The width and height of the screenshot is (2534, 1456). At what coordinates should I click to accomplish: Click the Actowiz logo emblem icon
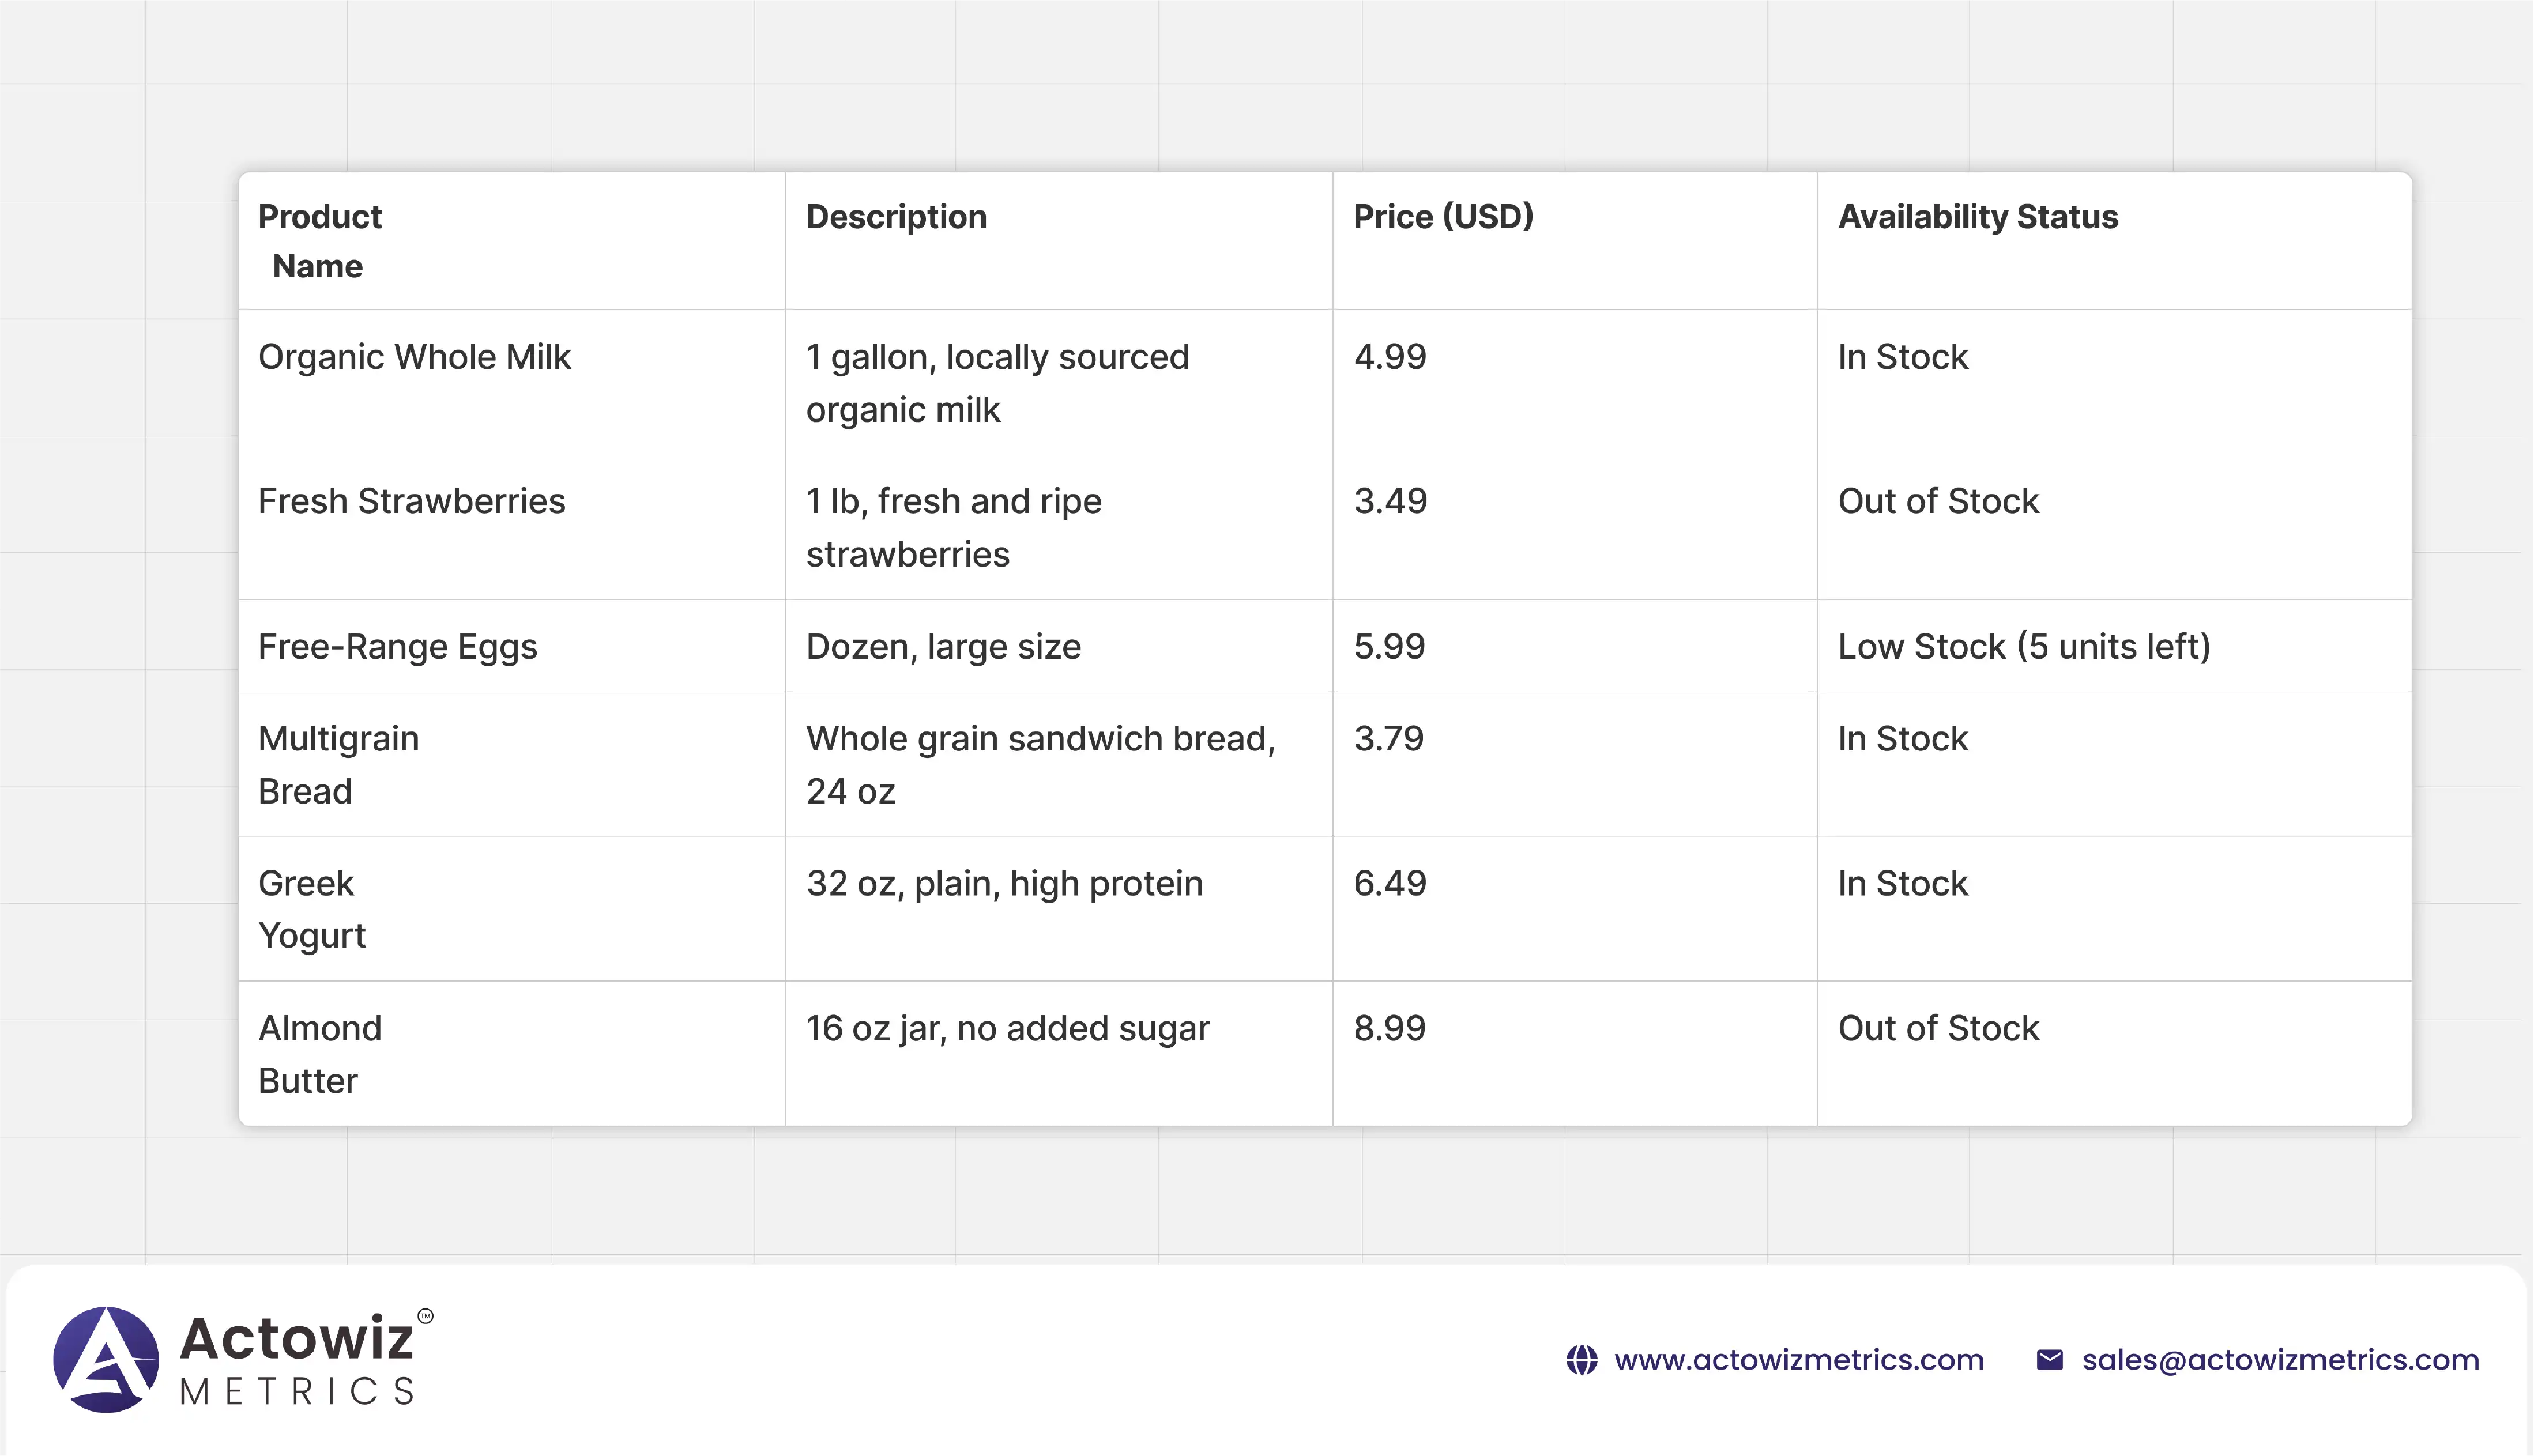point(106,1359)
